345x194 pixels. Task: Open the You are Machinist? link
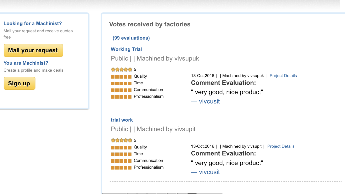(x=26, y=63)
